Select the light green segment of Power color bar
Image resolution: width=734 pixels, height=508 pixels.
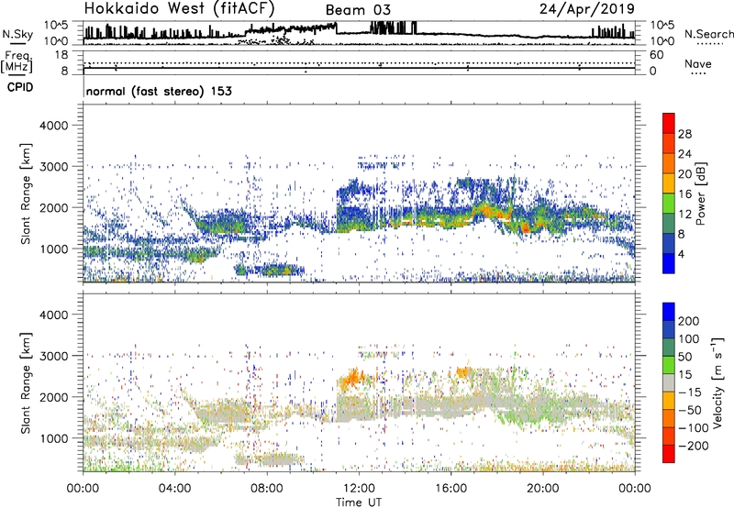(x=669, y=204)
